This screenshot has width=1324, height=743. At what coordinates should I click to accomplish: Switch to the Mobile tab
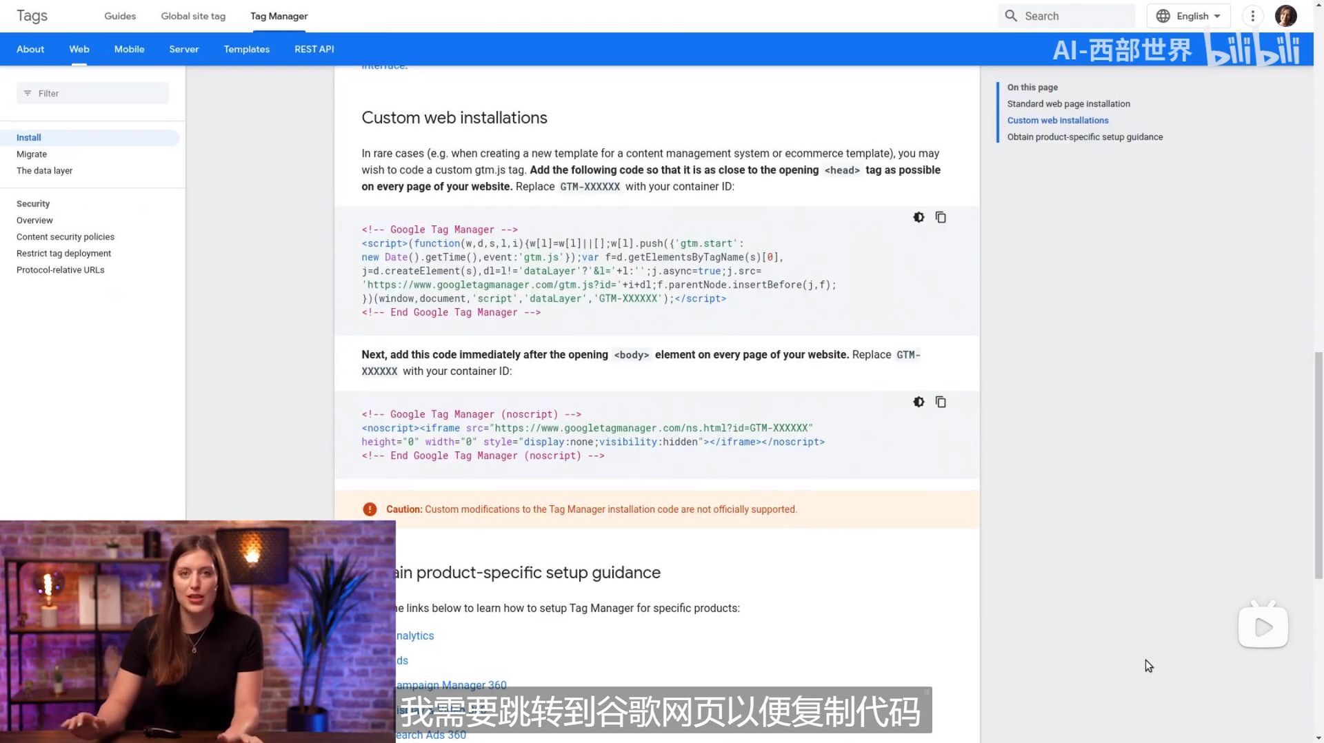coord(129,49)
